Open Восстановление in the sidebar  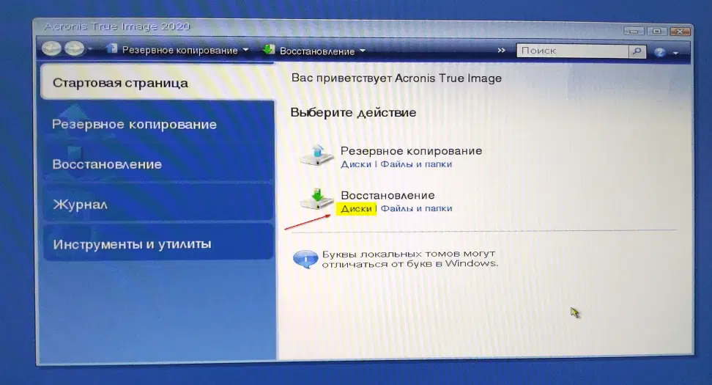(158, 164)
